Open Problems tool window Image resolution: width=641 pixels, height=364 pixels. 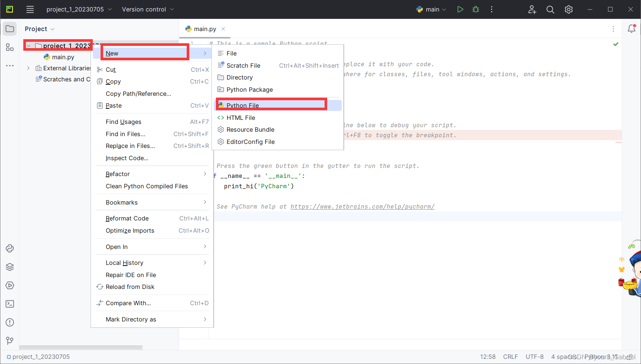click(x=10, y=322)
